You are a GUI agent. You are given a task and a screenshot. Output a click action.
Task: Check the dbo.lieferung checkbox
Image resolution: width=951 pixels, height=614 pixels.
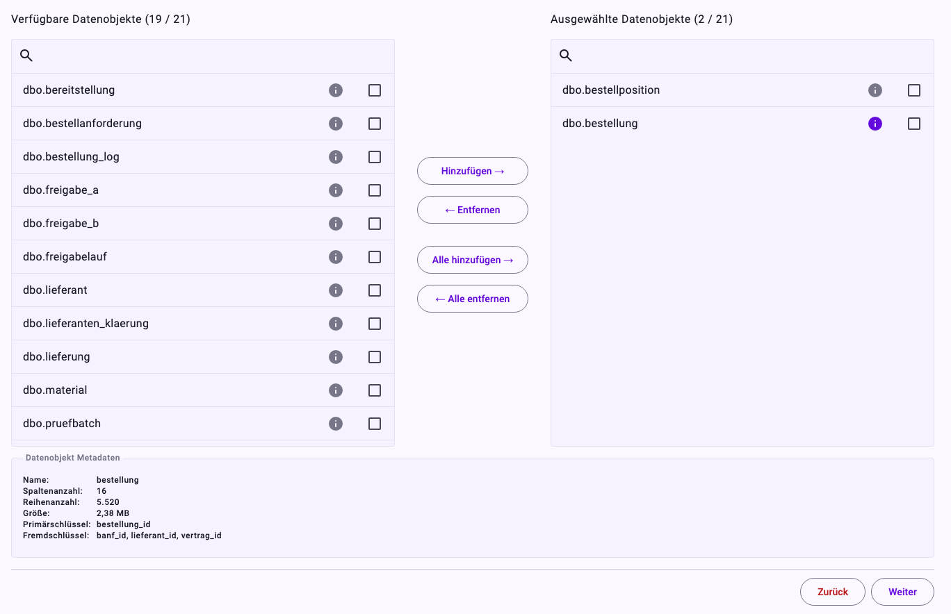pyautogui.click(x=375, y=357)
